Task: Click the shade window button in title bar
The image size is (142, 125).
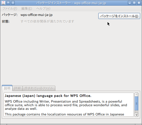Action: click(8, 3)
